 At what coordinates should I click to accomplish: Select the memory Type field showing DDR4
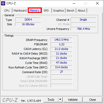tap(28, 20)
